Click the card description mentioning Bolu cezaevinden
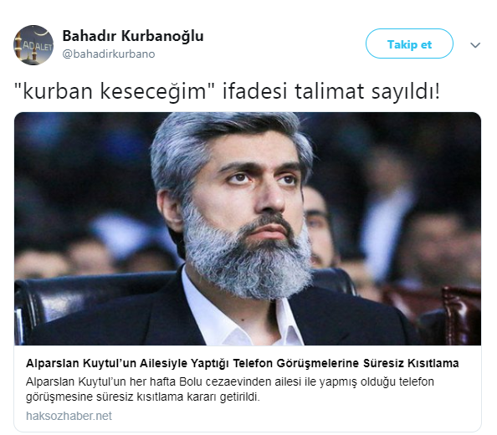 (230, 389)
